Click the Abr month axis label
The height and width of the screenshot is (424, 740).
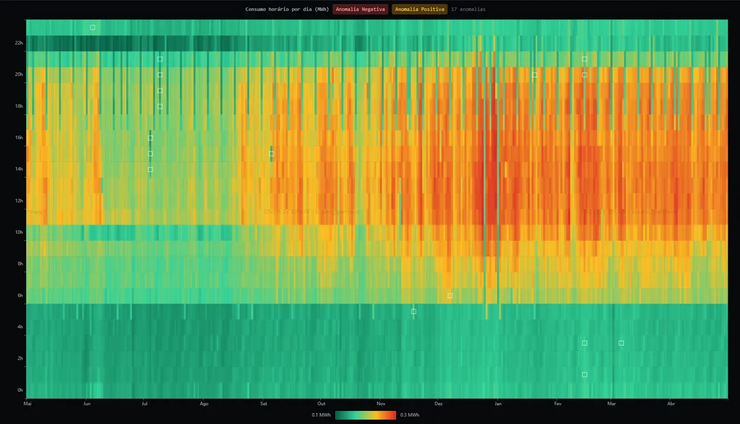pyautogui.click(x=671, y=404)
